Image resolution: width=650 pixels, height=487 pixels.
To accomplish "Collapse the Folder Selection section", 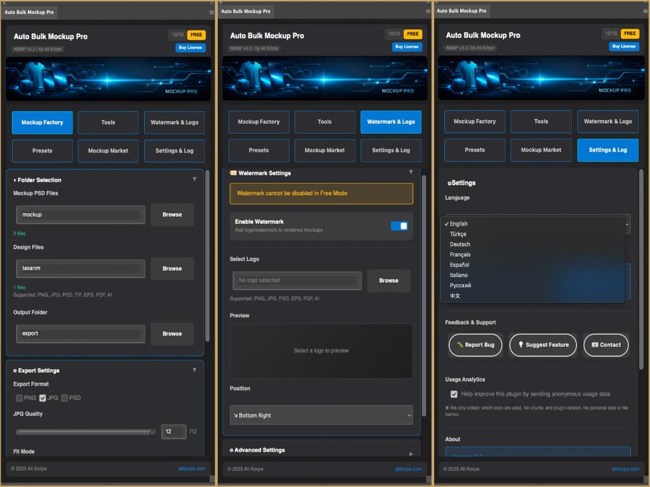I will [x=194, y=179].
